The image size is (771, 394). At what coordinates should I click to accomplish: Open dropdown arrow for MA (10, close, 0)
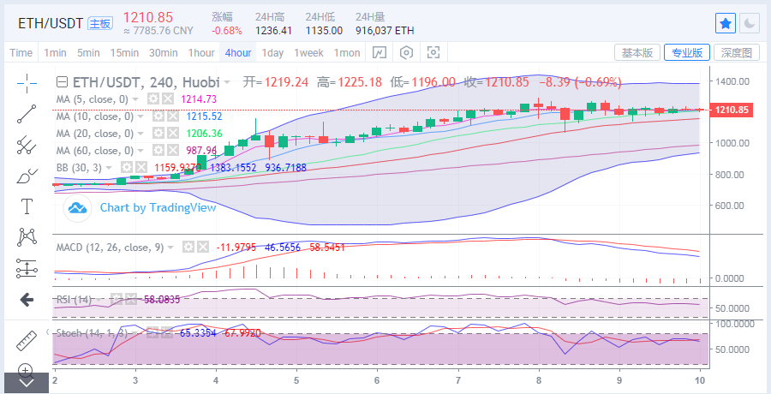coord(140,116)
